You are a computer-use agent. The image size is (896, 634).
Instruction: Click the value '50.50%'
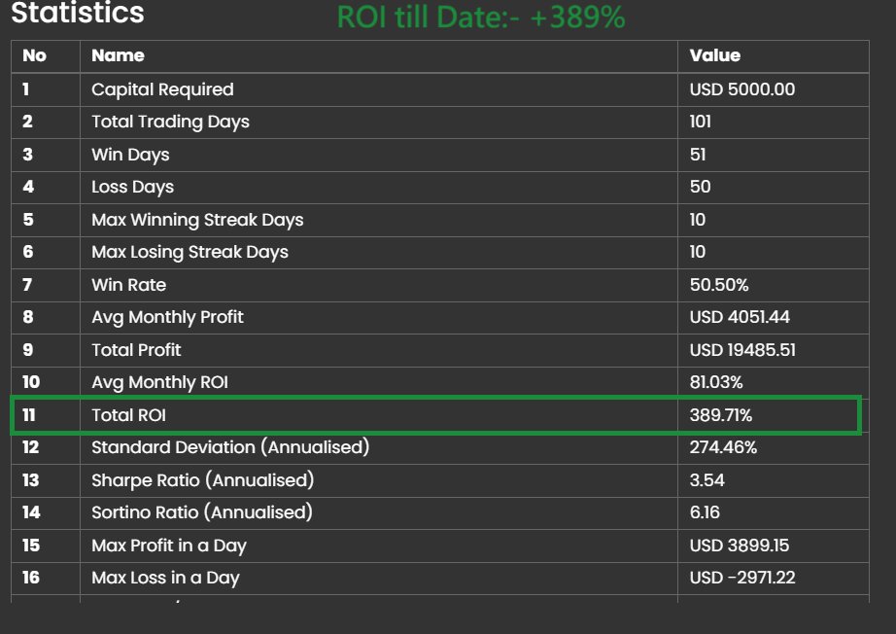click(719, 285)
